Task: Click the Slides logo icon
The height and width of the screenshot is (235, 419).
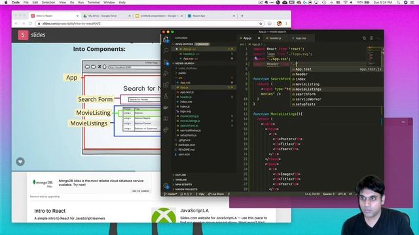Action: (x=23, y=35)
